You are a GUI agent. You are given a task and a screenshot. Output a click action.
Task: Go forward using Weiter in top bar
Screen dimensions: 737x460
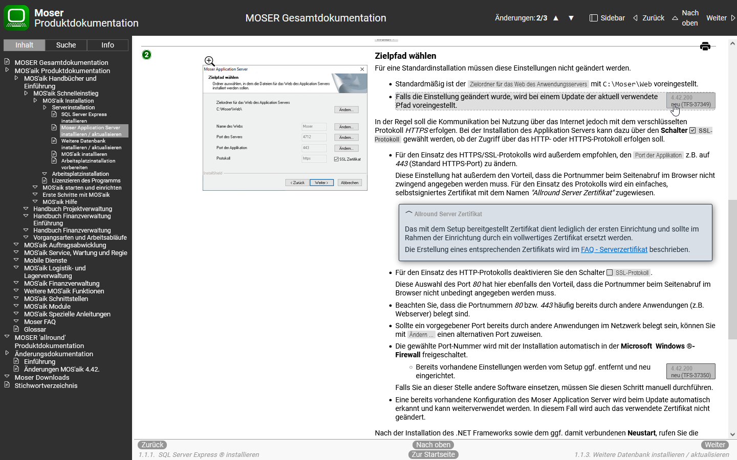721,18
